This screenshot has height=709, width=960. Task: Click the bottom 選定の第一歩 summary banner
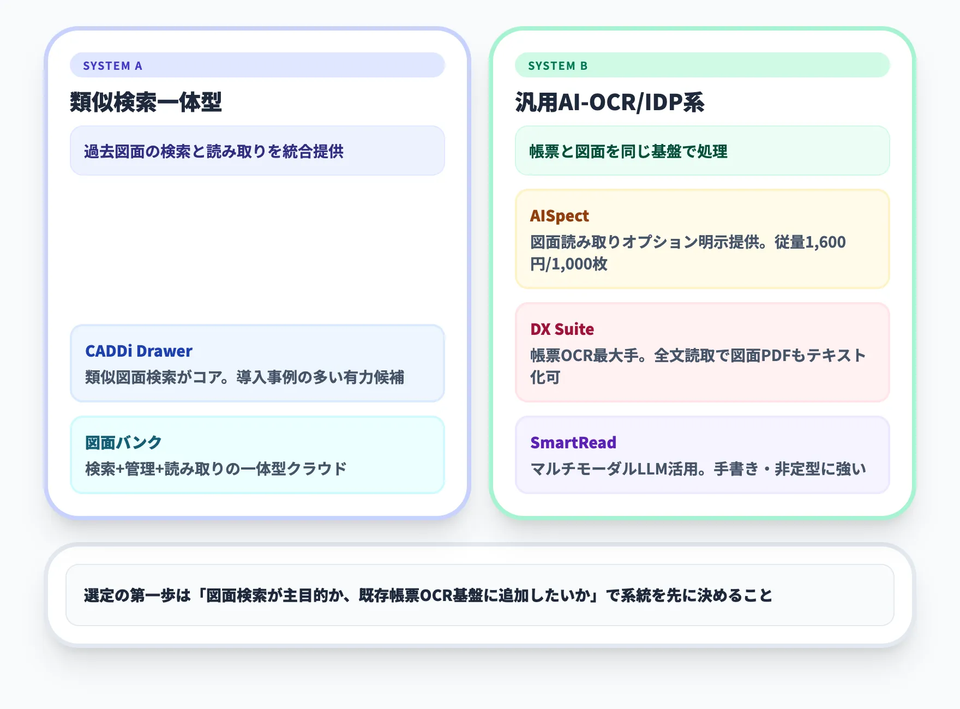click(x=480, y=596)
